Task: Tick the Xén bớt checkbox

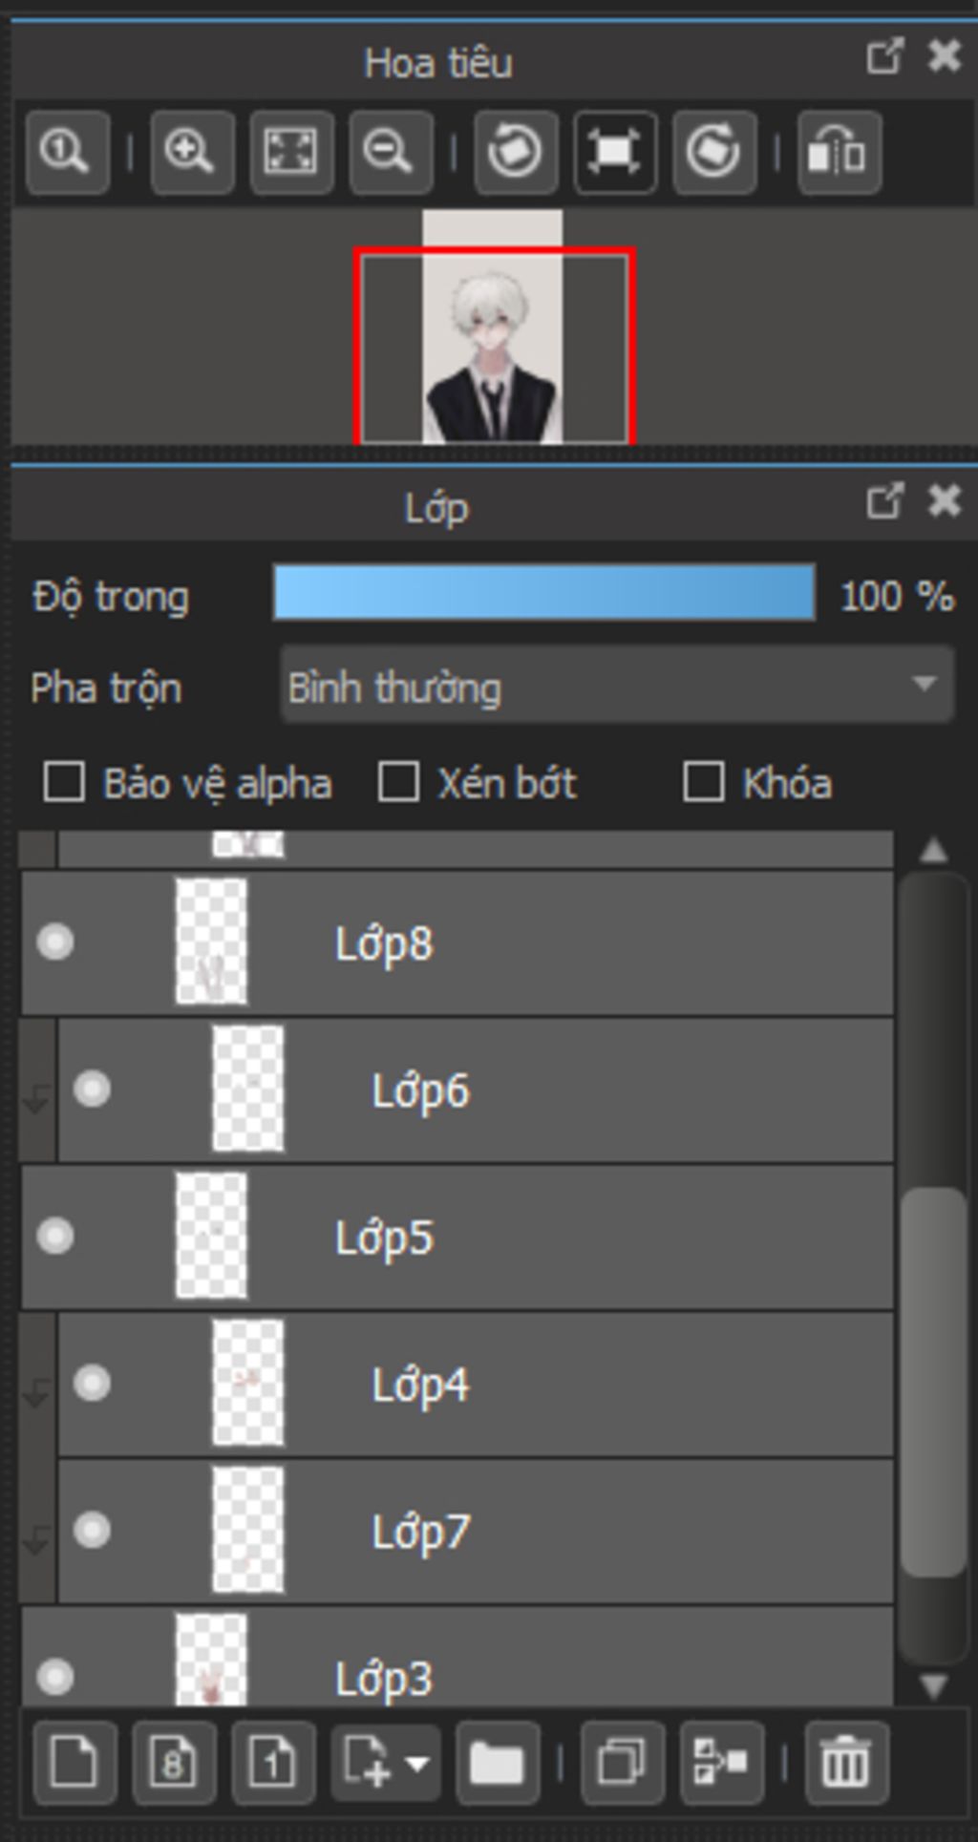Action: coord(398,783)
